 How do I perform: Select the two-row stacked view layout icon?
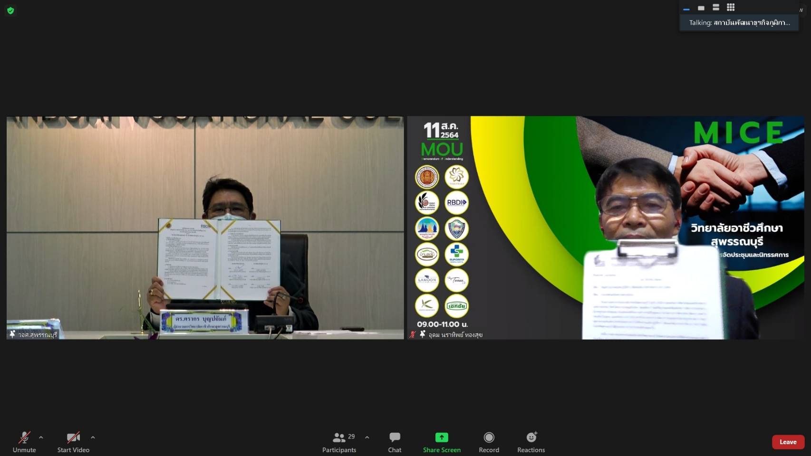(x=716, y=7)
